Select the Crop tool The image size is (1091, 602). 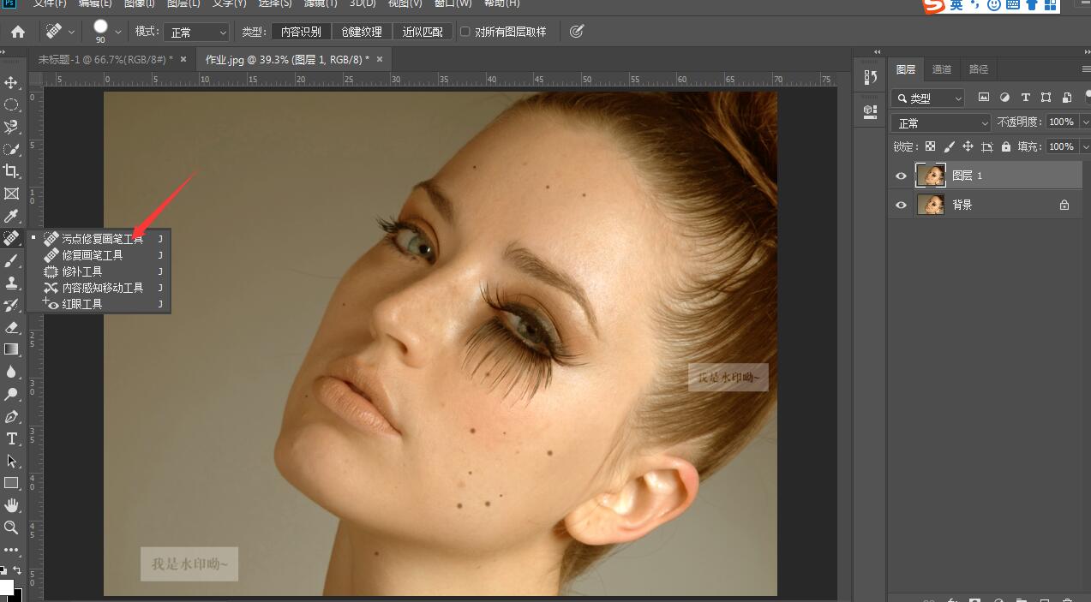12,171
